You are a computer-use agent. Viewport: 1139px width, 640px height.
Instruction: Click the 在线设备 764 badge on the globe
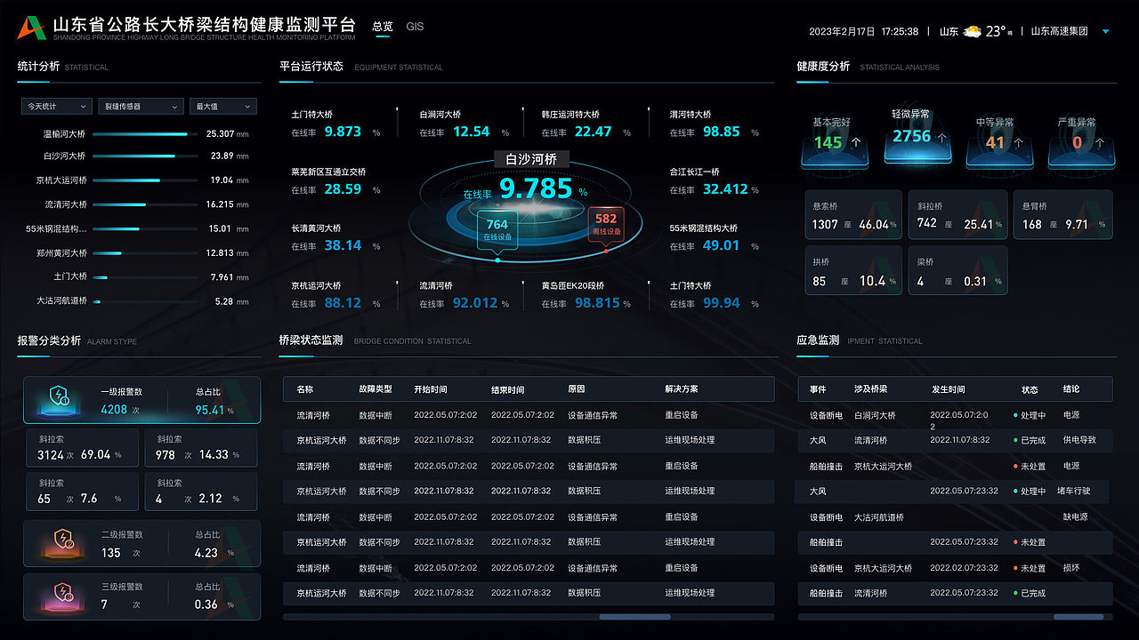pyautogui.click(x=497, y=228)
